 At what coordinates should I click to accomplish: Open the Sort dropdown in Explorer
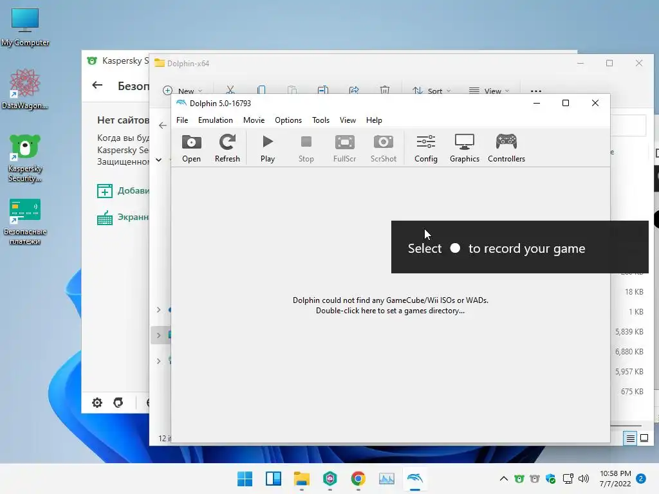(x=431, y=91)
